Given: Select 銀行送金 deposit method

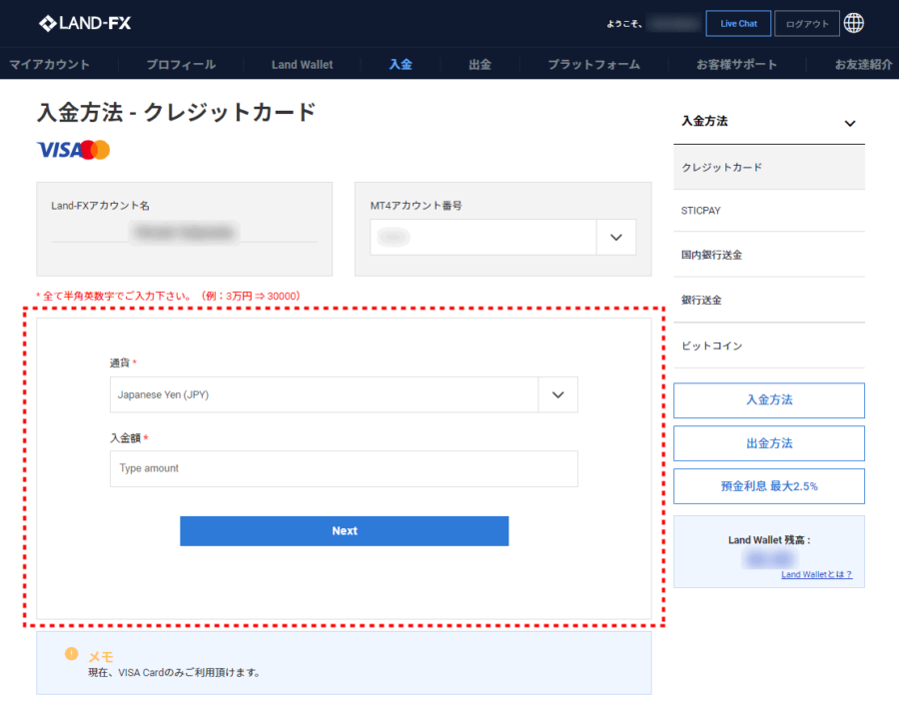Looking at the screenshot, I should tap(769, 301).
